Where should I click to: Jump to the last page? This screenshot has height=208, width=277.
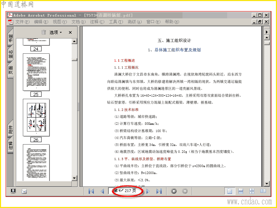(x=159, y=191)
